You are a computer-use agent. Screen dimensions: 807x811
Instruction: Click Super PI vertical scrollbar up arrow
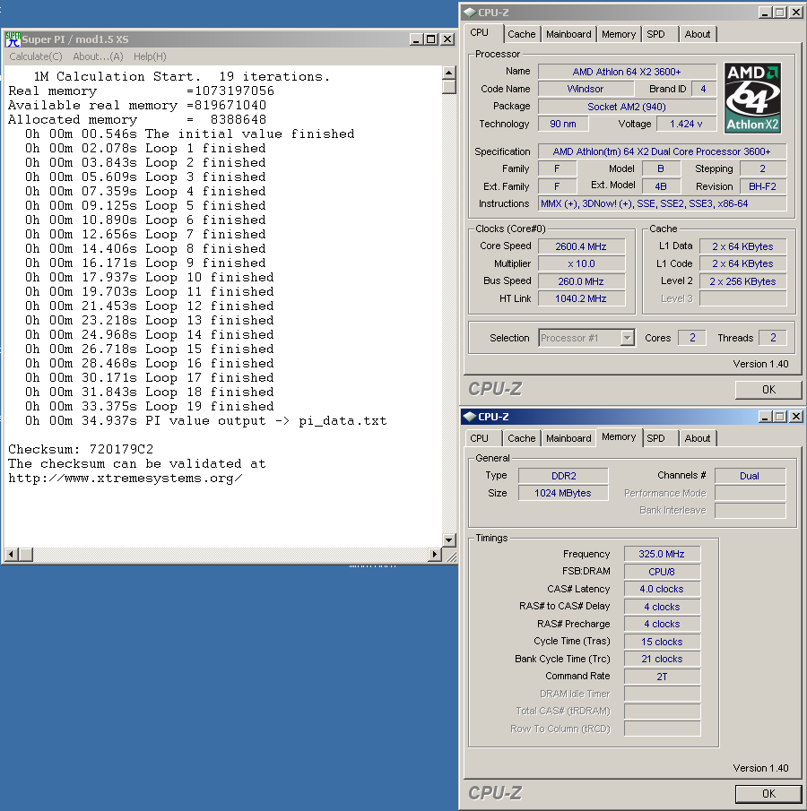449,72
